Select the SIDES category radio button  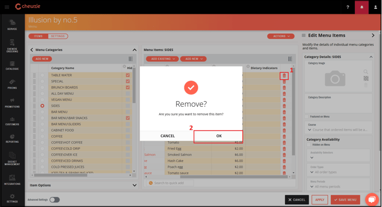coord(42,106)
